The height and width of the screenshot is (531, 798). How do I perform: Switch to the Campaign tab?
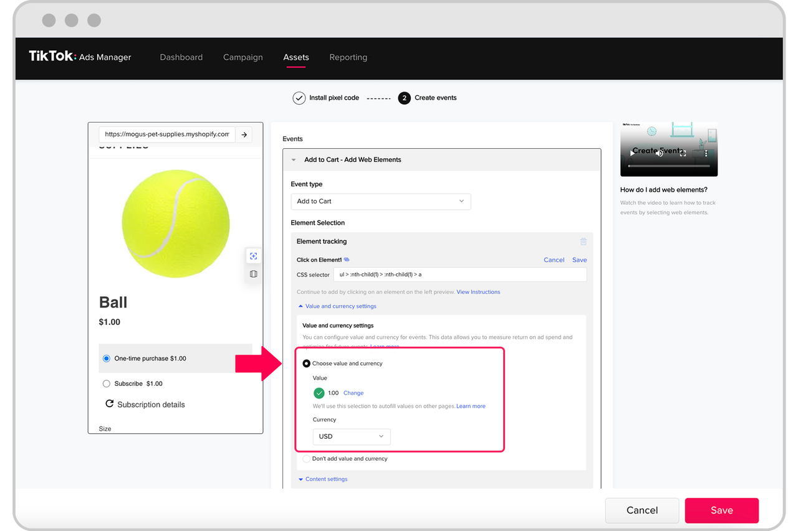[243, 57]
